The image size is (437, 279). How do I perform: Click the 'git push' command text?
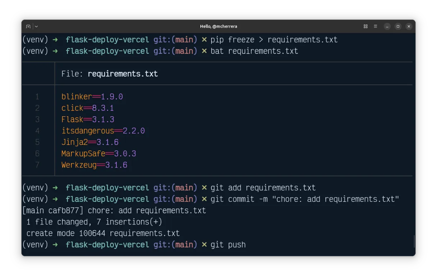pyautogui.click(x=228, y=245)
